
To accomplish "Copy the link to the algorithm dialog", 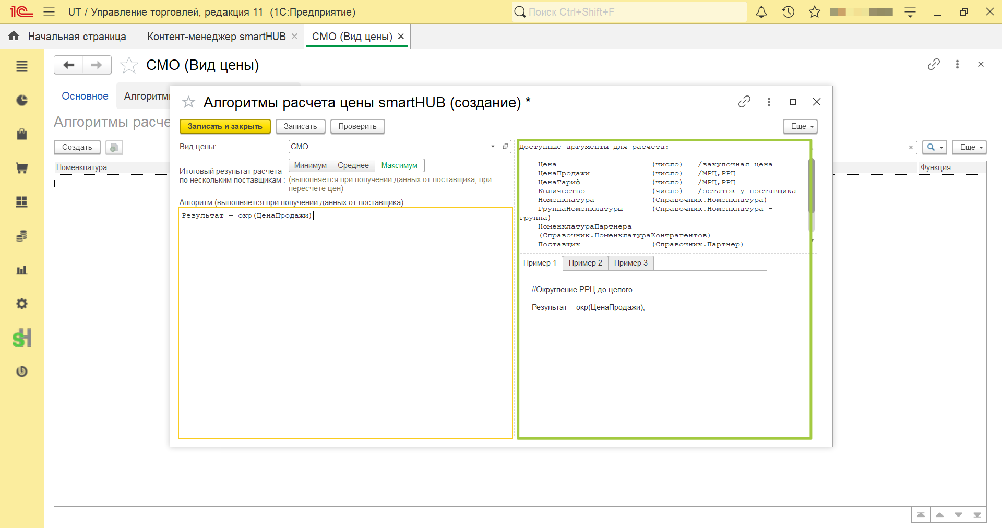I will click(x=744, y=102).
